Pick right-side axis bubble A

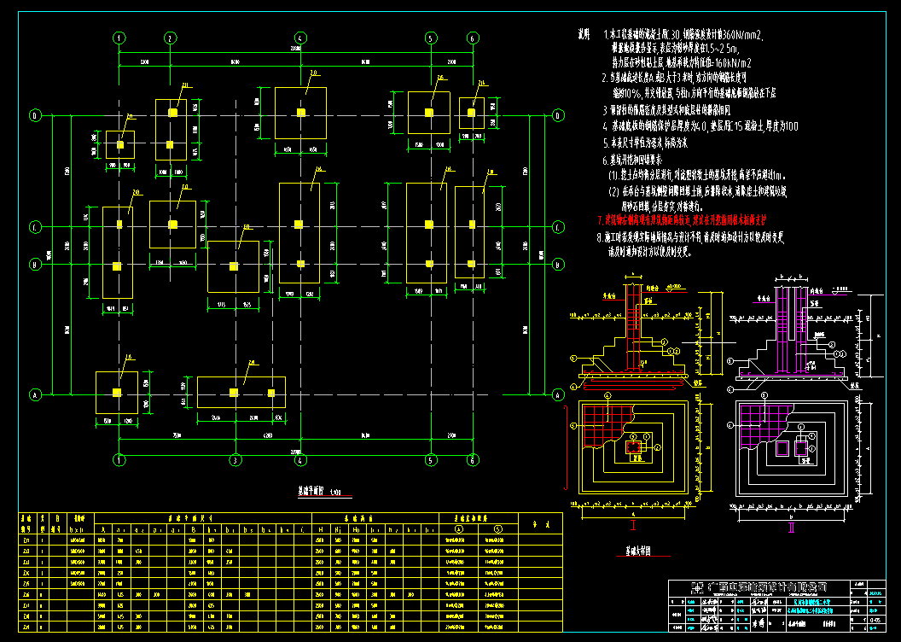[558, 395]
